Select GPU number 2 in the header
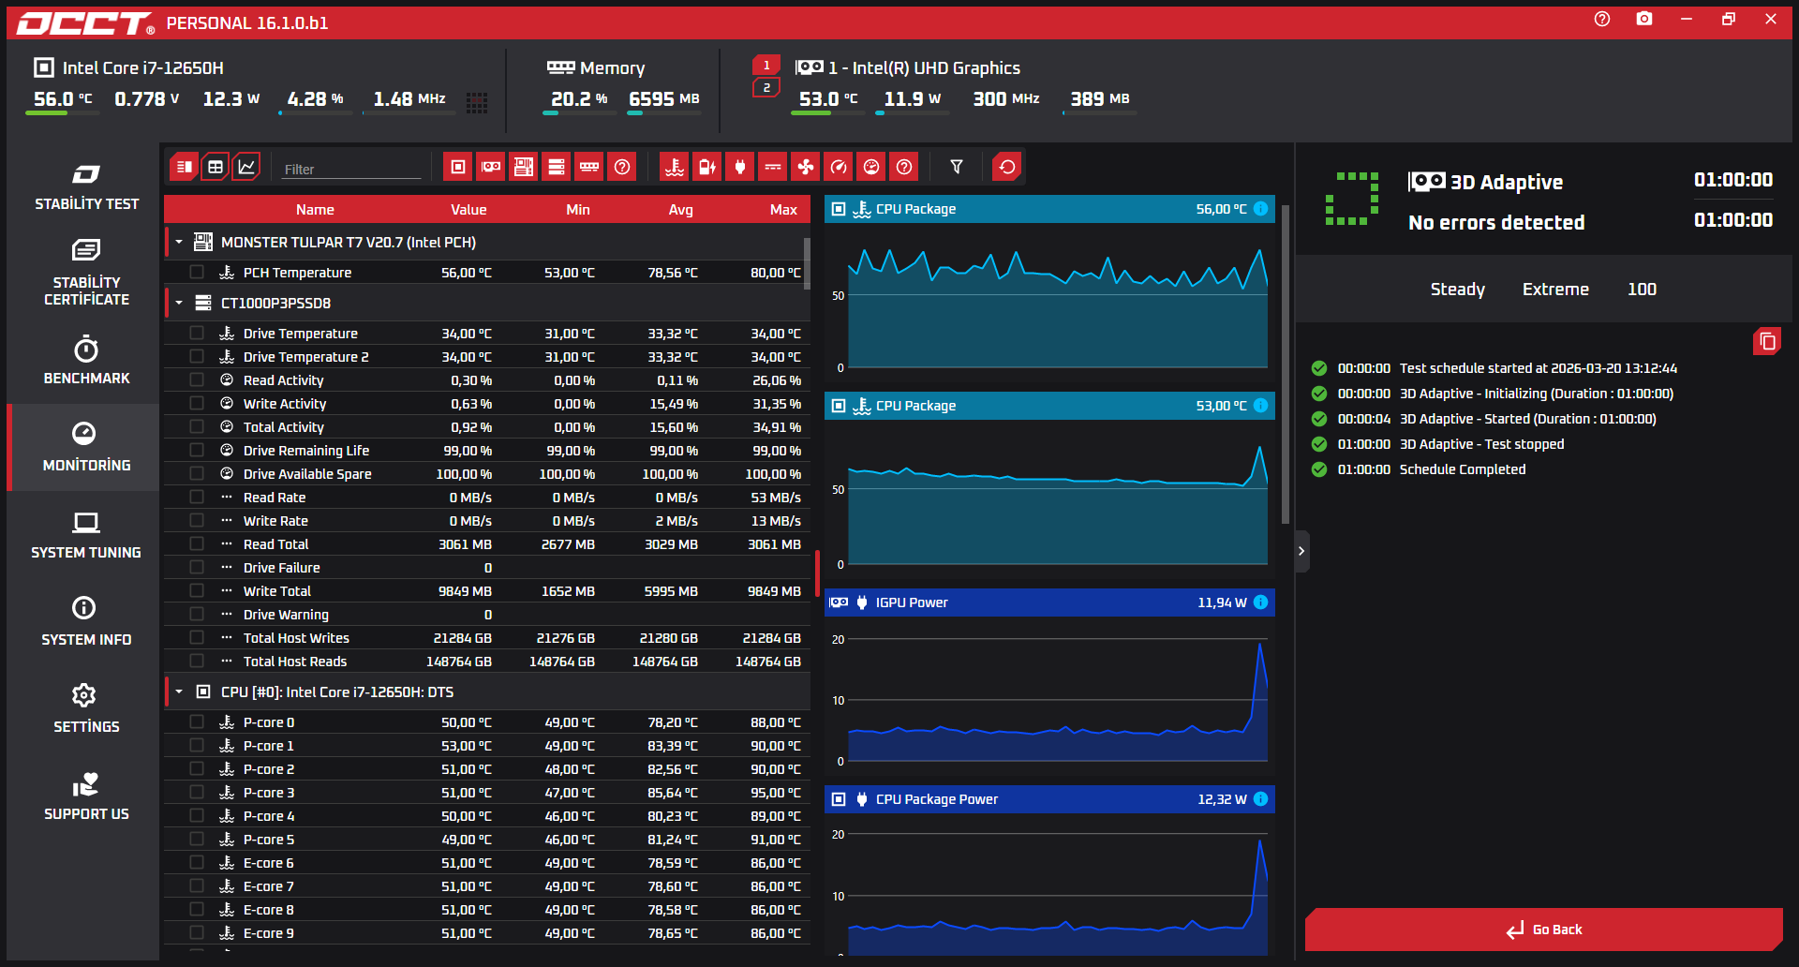This screenshot has height=967, width=1799. [x=766, y=87]
